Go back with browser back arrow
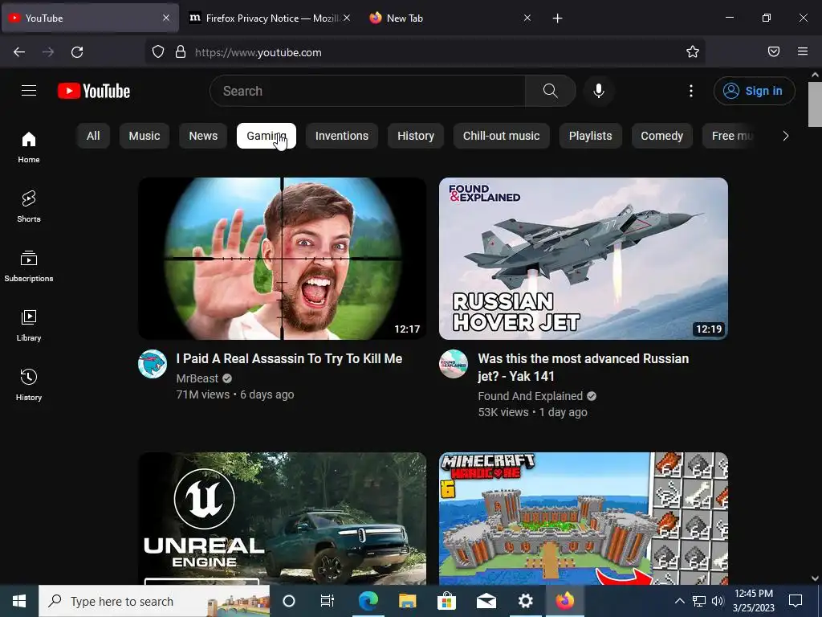 pyautogui.click(x=19, y=52)
